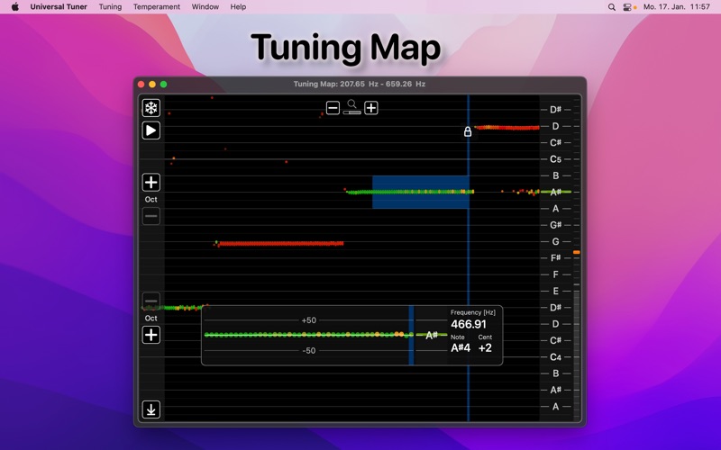721x450 pixels.
Task: Select the C# label above C4
Action: tap(555, 340)
